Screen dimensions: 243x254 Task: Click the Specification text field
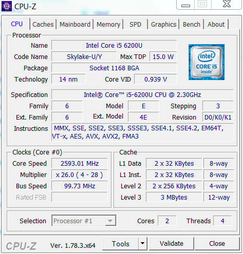coord(142,94)
